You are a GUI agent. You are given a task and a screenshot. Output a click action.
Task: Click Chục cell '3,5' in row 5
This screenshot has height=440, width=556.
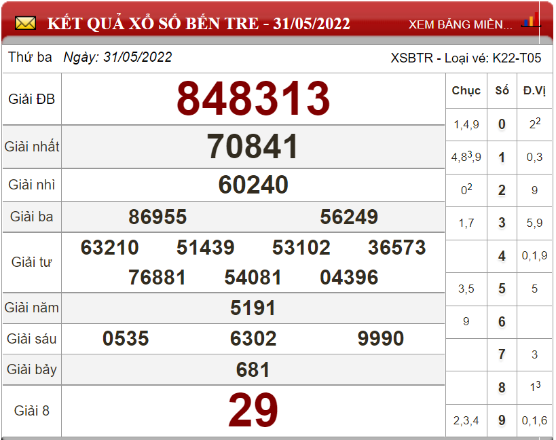tap(466, 289)
